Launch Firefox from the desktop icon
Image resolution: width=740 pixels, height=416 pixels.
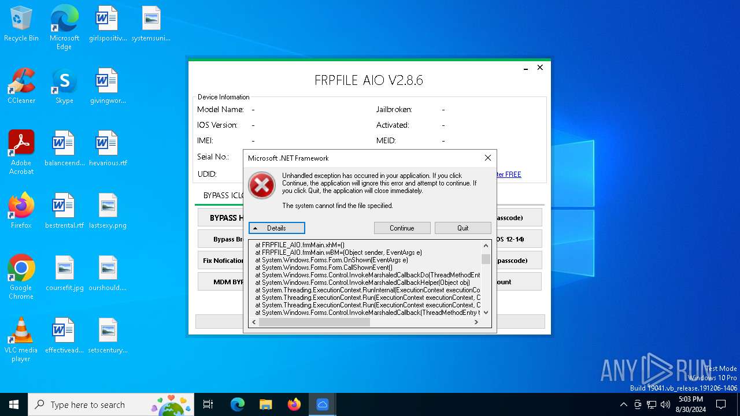pyautogui.click(x=21, y=211)
